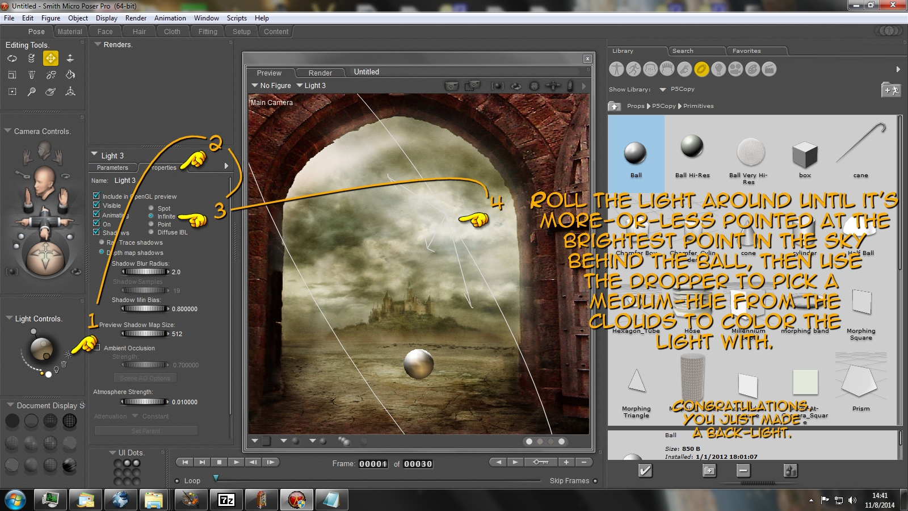Select the Rotate editing tool
The width and height of the screenshot is (908, 511).
pos(12,58)
